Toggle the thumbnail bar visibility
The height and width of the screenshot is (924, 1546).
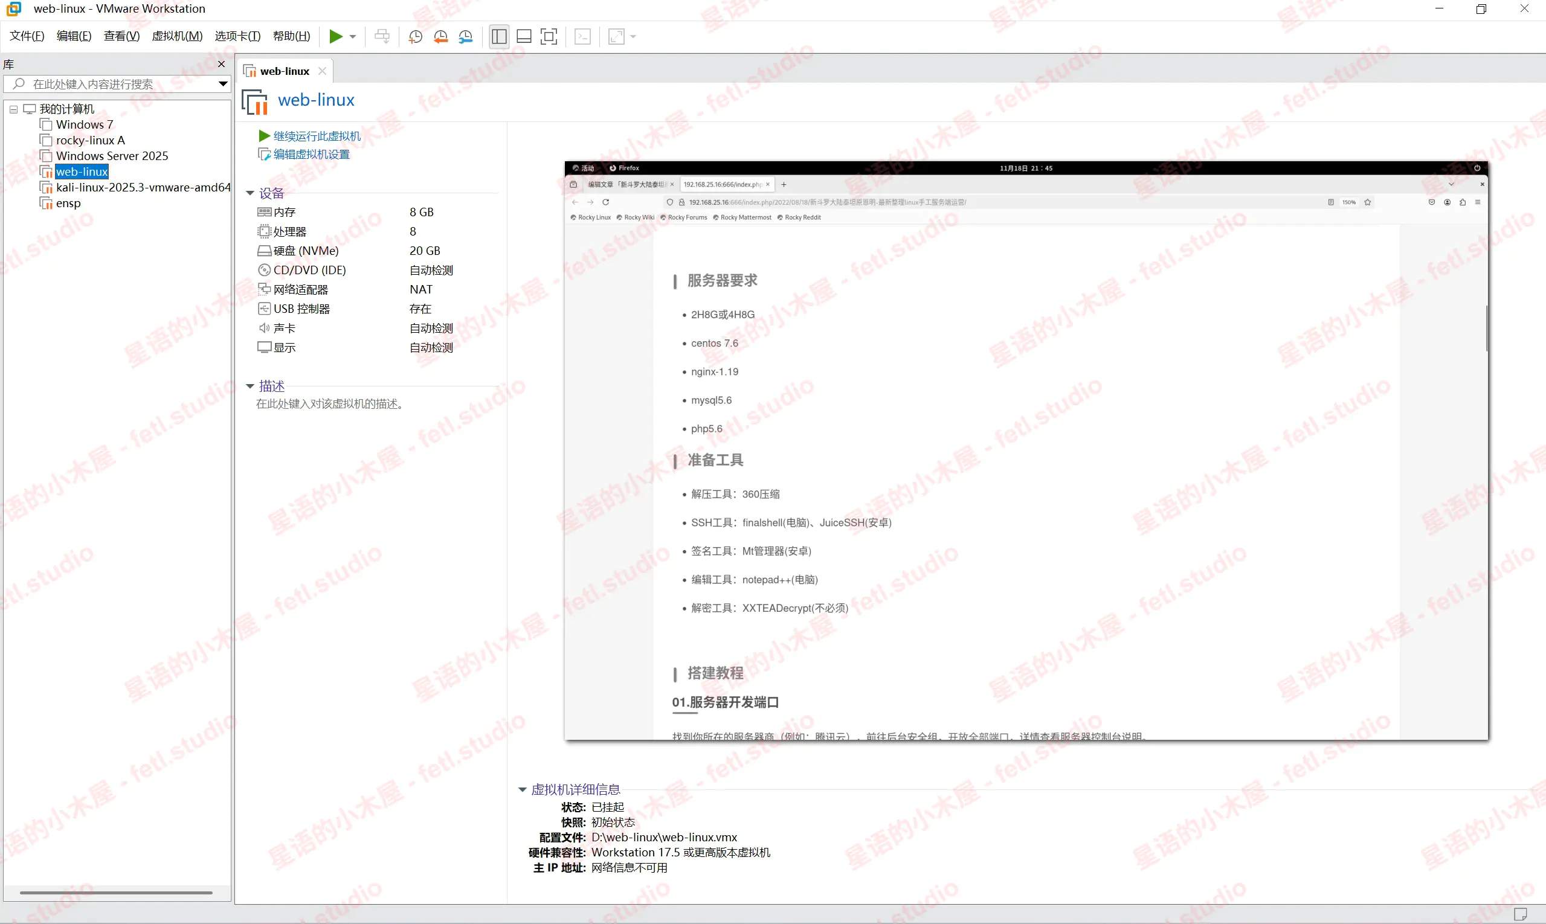(524, 36)
